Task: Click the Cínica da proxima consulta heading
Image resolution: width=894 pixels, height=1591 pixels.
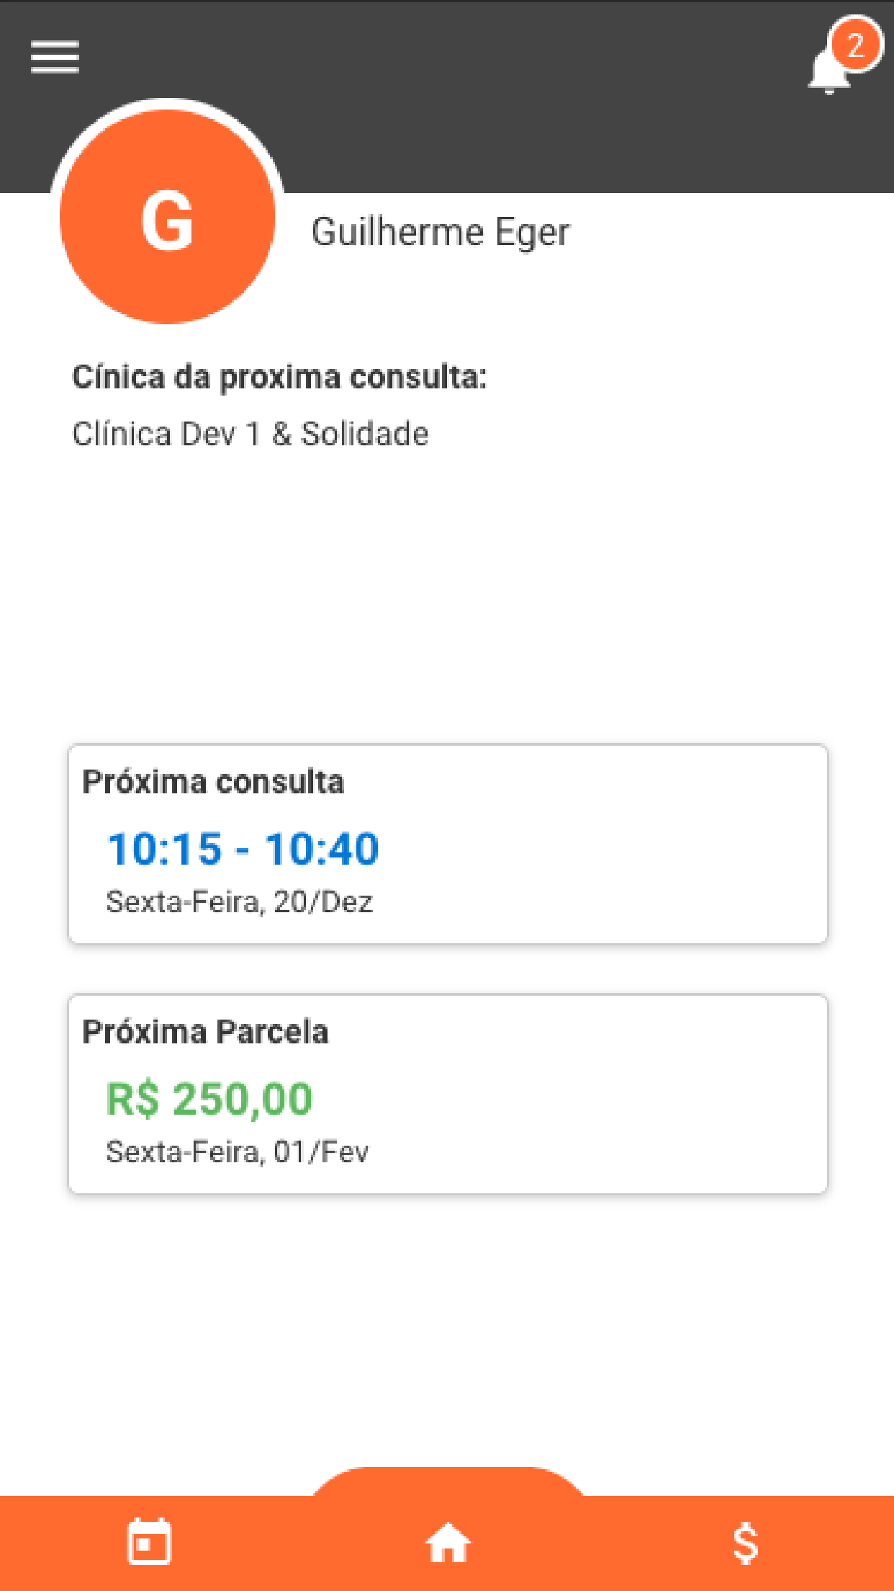Action: click(x=279, y=377)
